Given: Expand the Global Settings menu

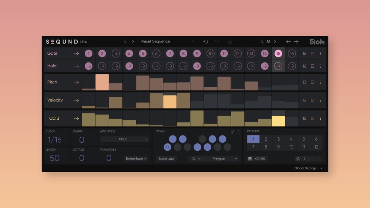Looking at the screenshot, I should [308, 168].
